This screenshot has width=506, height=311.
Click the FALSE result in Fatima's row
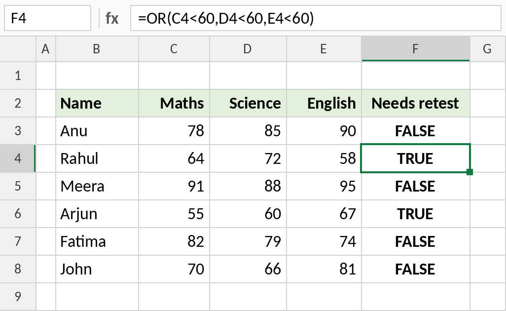416,241
